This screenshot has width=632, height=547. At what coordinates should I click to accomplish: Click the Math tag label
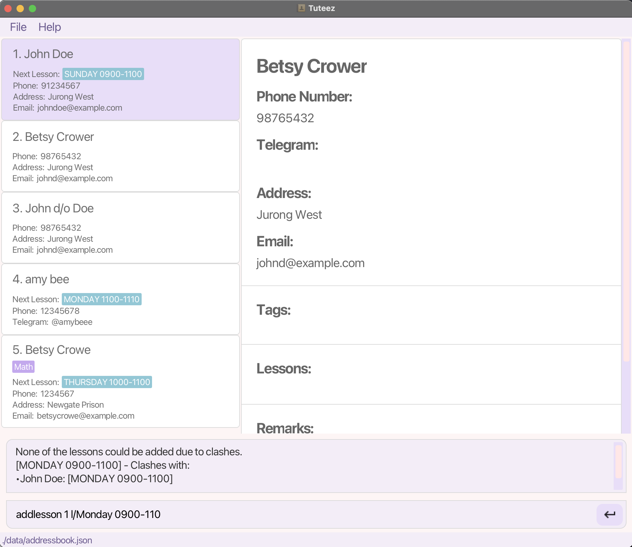[23, 367]
